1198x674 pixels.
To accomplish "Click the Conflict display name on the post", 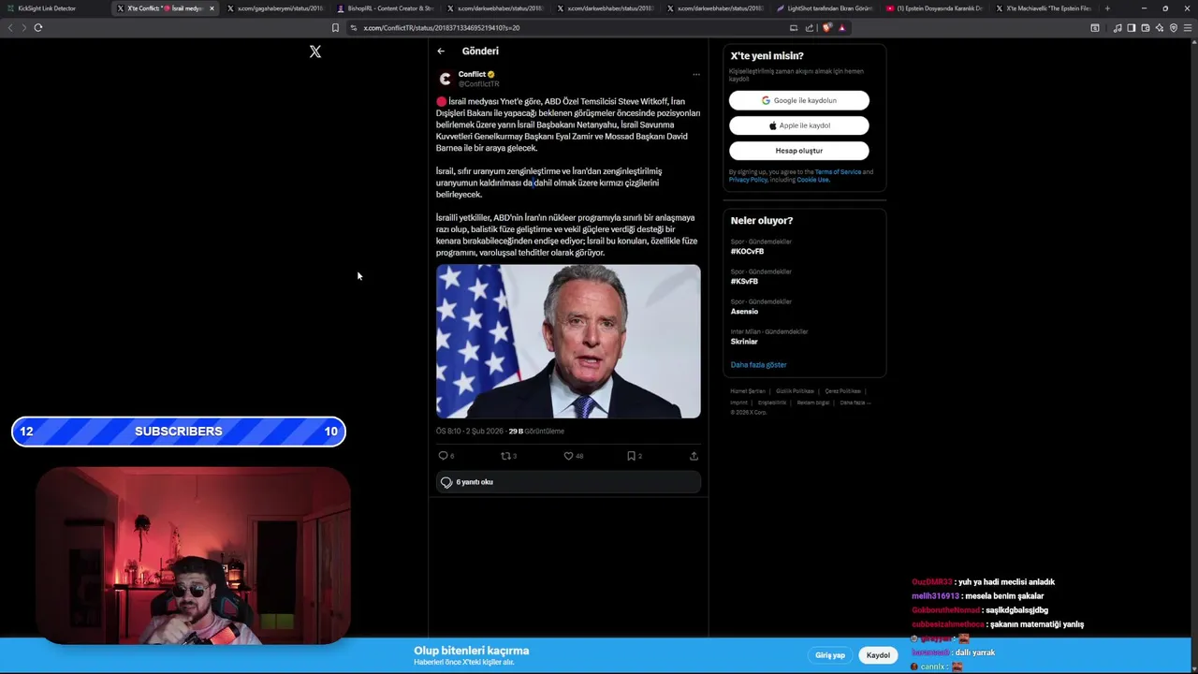I will coord(472,74).
